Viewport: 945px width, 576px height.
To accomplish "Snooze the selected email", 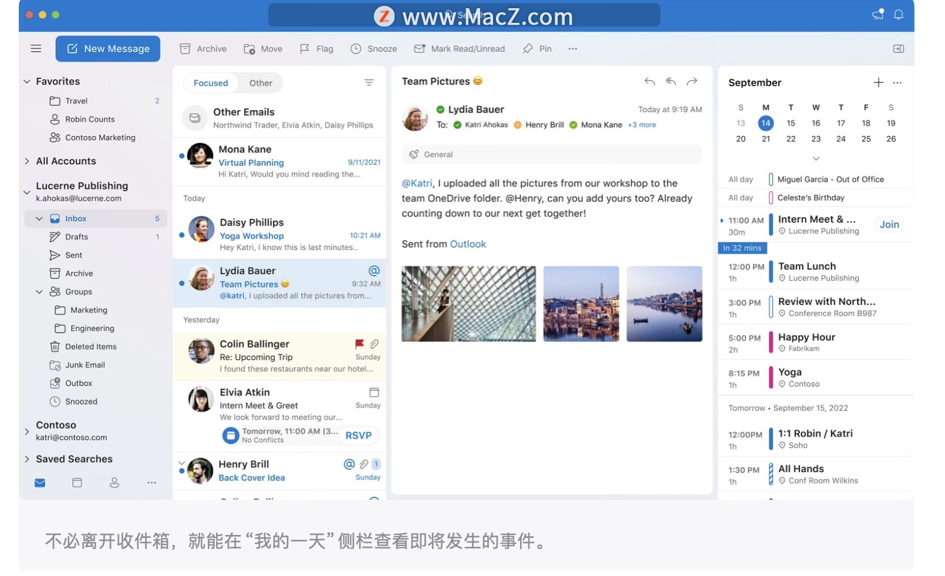I will coord(374,49).
